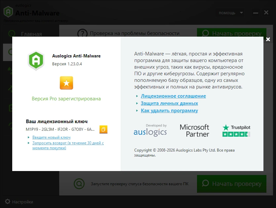Close the Anti-Malware main window
Screen dimensions: 276x208
coord(266,13)
